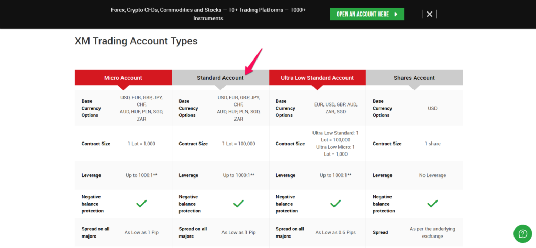The width and height of the screenshot is (536, 248).
Task: Click Micro Account base currency list
Action: pyautogui.click(x=141, y=108)
